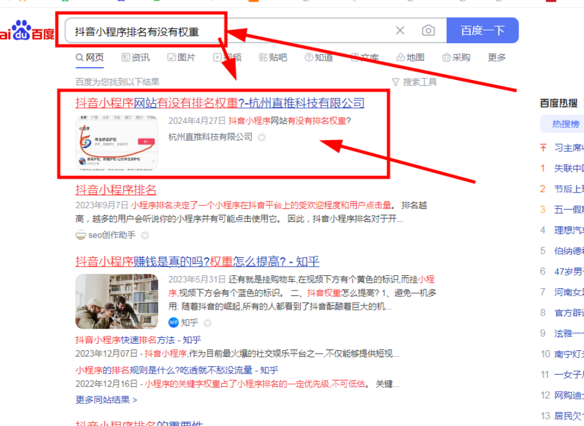
Task: Open image search via the camera icon
Action: 428,30
